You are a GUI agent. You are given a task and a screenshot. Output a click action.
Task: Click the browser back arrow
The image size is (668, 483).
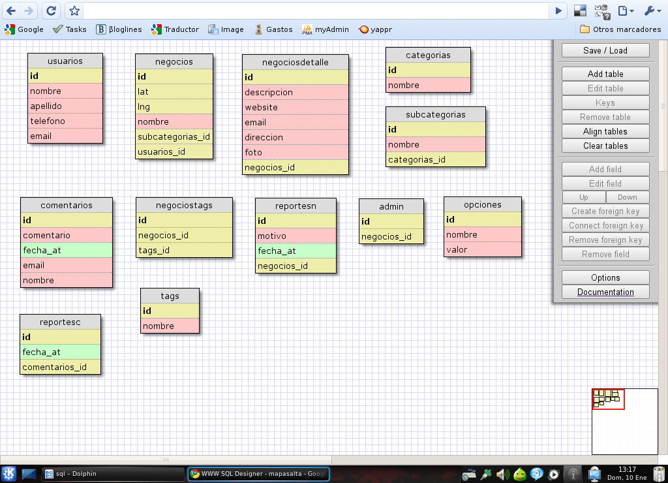tap(11, 10)
